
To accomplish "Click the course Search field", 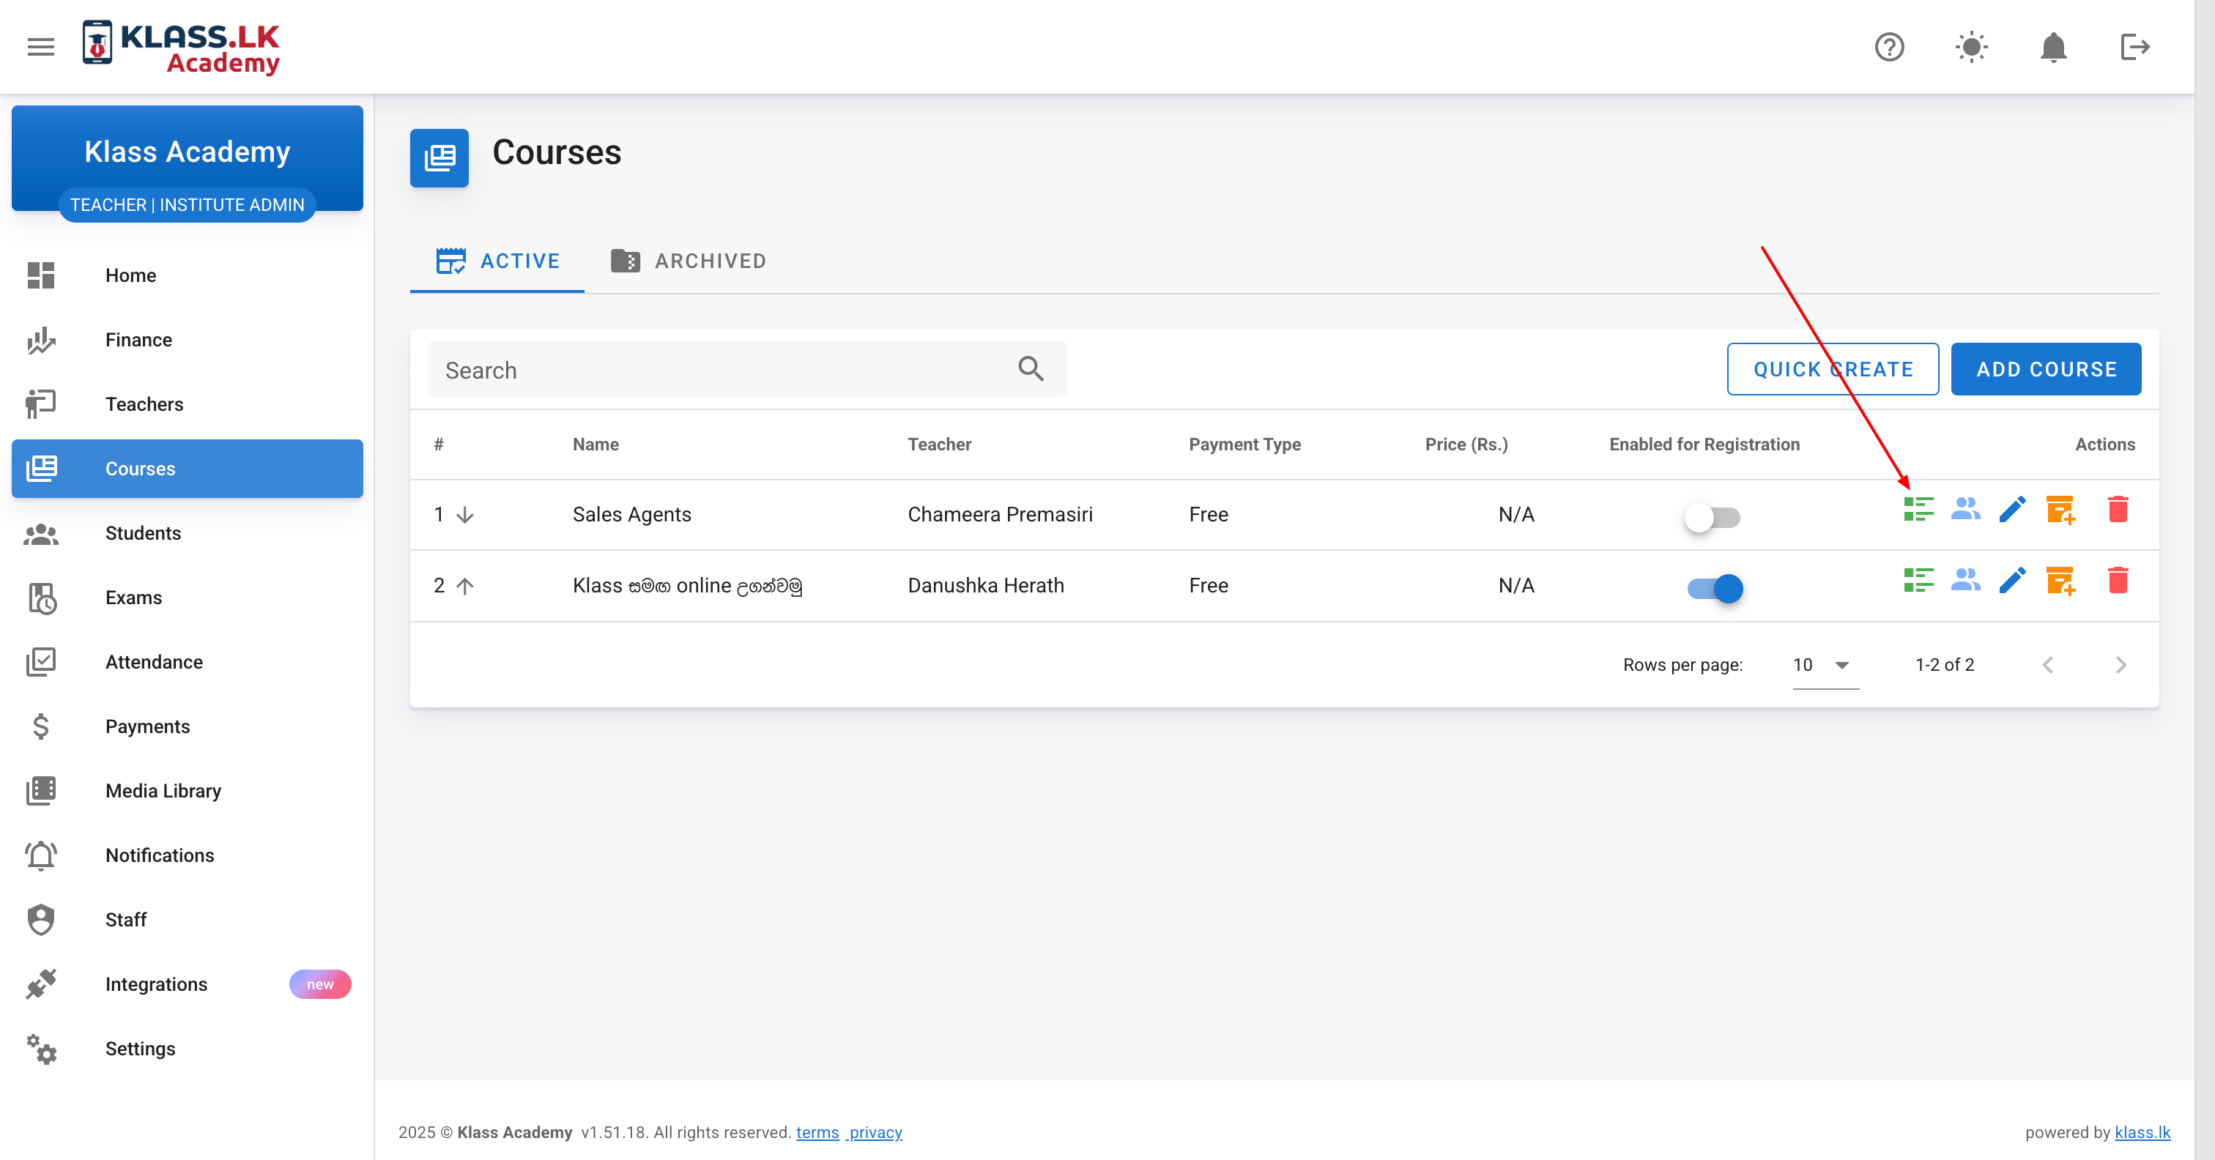I will click(x=722, y=370).
